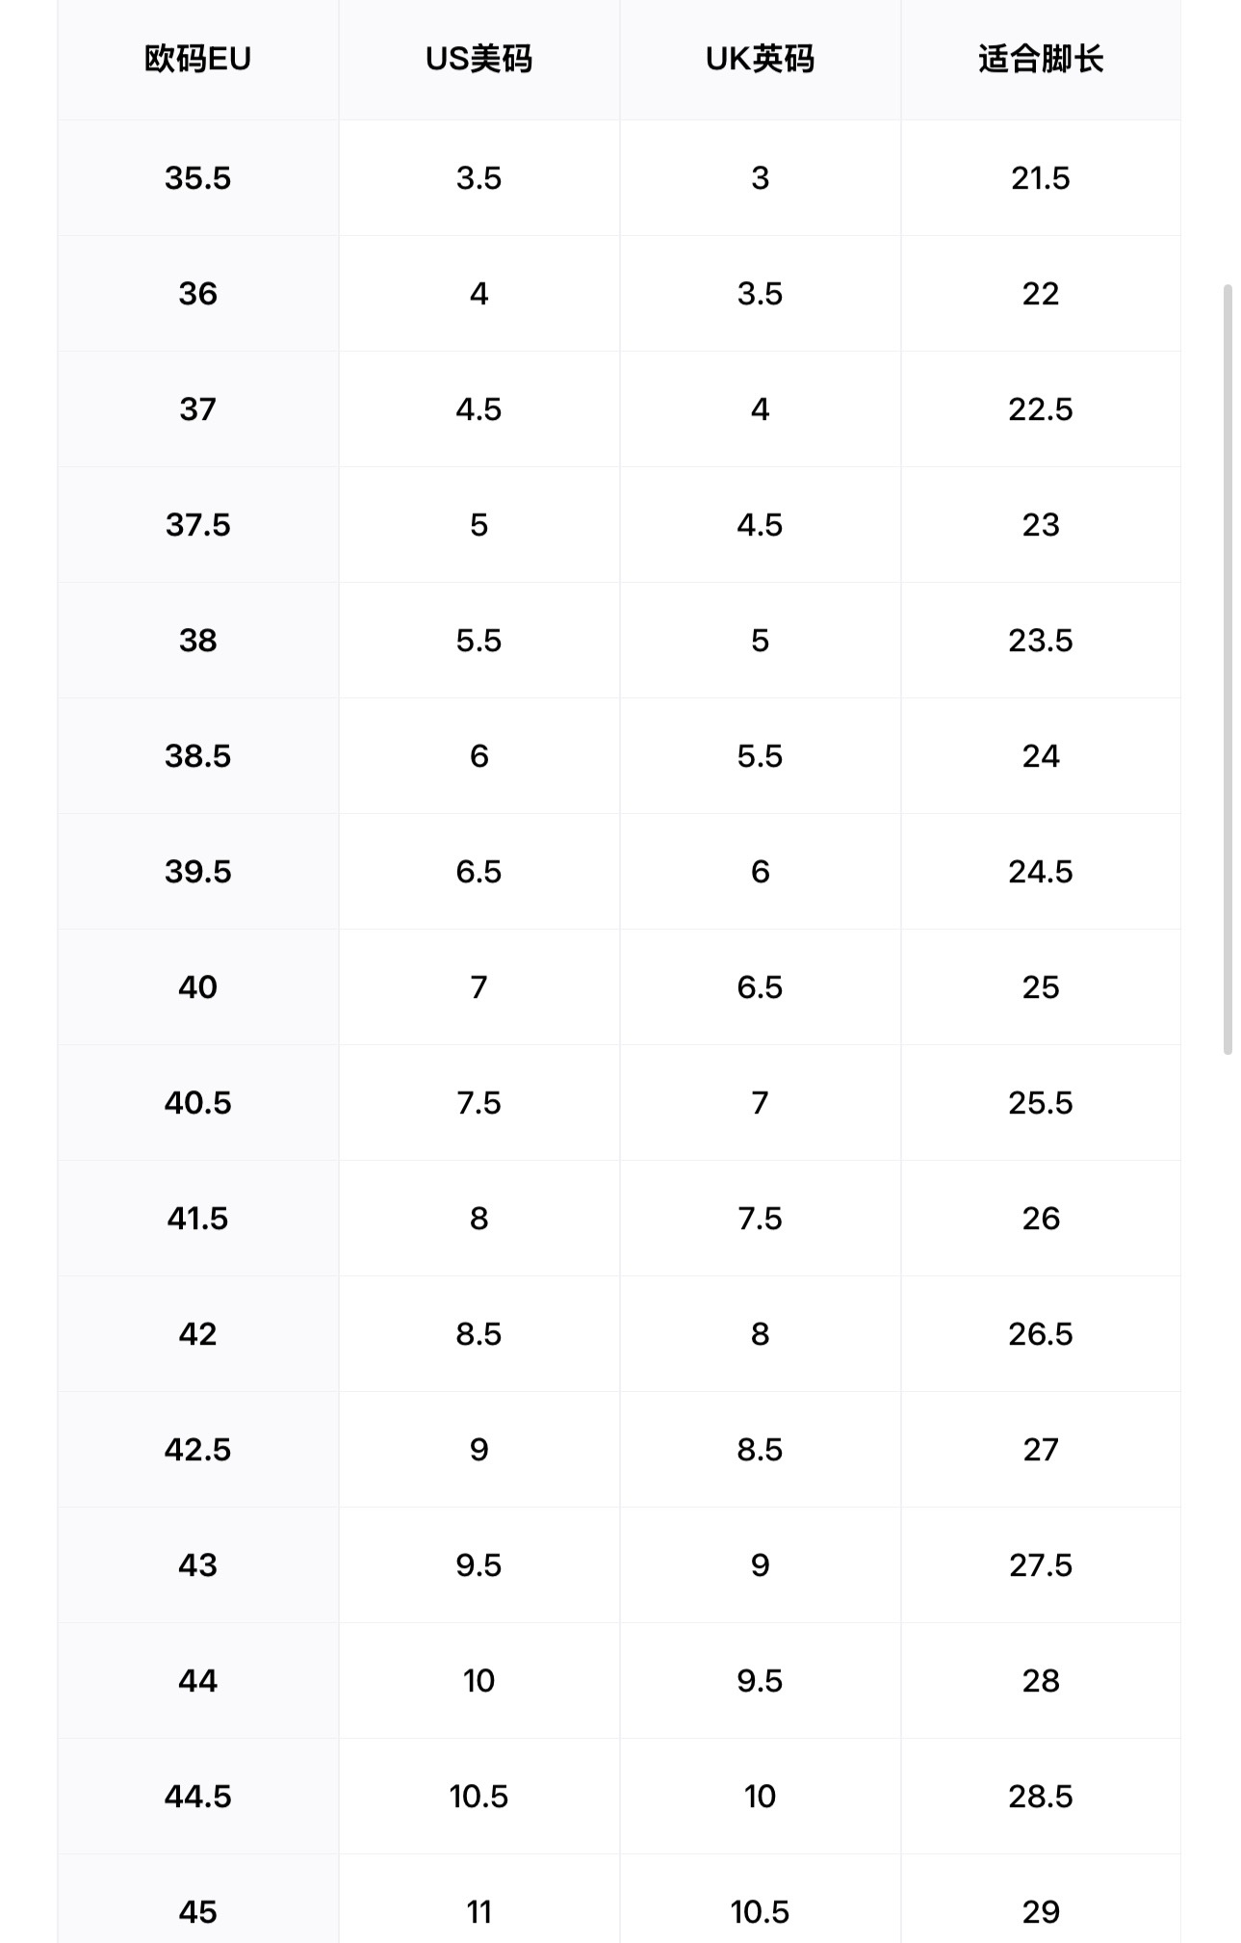
Task: Click the US美码 column header
Action: (x=478, y=60)
